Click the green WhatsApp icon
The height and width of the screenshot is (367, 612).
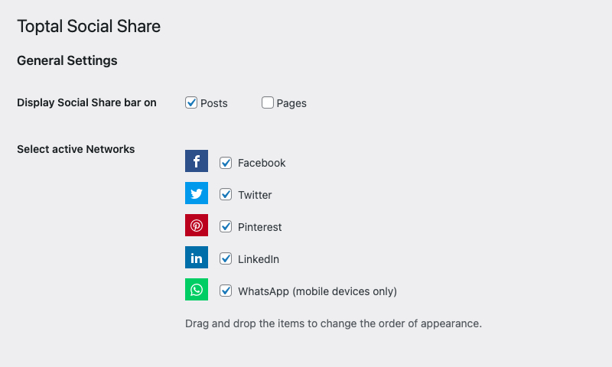(x=197, y=290)
